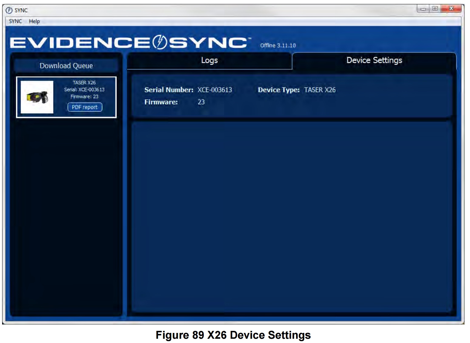Close the SYNC window
The height and width of the screenshot is (343, 470).
pos(451,9)
